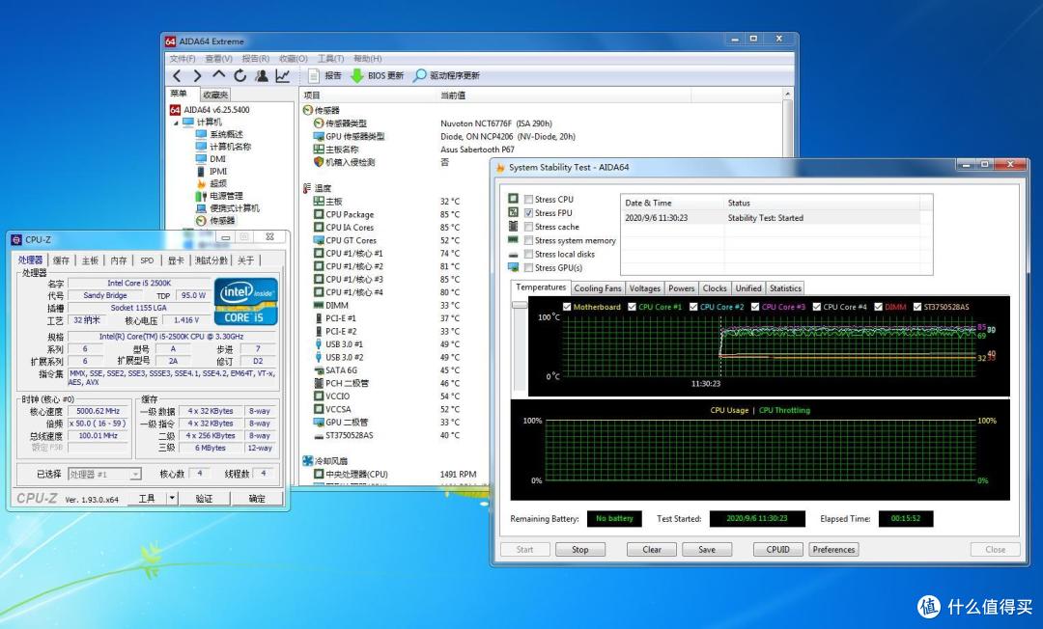This screenshot has height=629, width=1043.
Task: Click the CPUID button
Action: click(778, 549)
